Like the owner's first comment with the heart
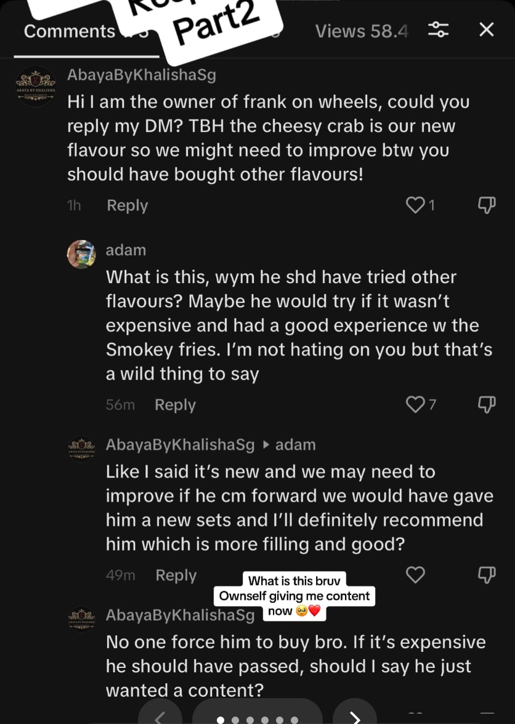 click(x=416, y=205)
